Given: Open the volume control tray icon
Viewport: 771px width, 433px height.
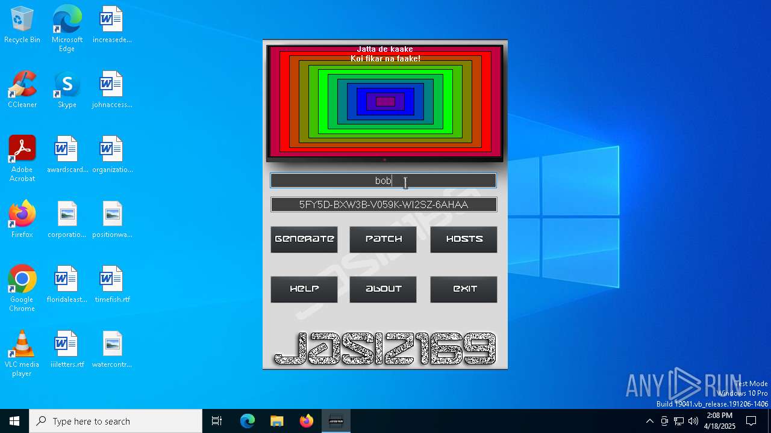Looking at the screenshot, I should pos(693,421).
